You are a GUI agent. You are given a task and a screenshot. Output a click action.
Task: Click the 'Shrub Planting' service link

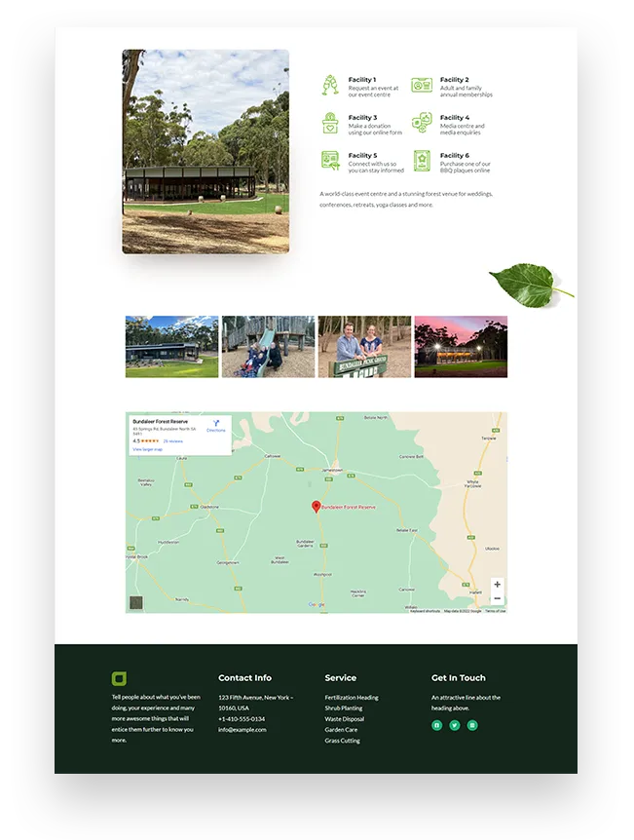(x=343, y=708)
